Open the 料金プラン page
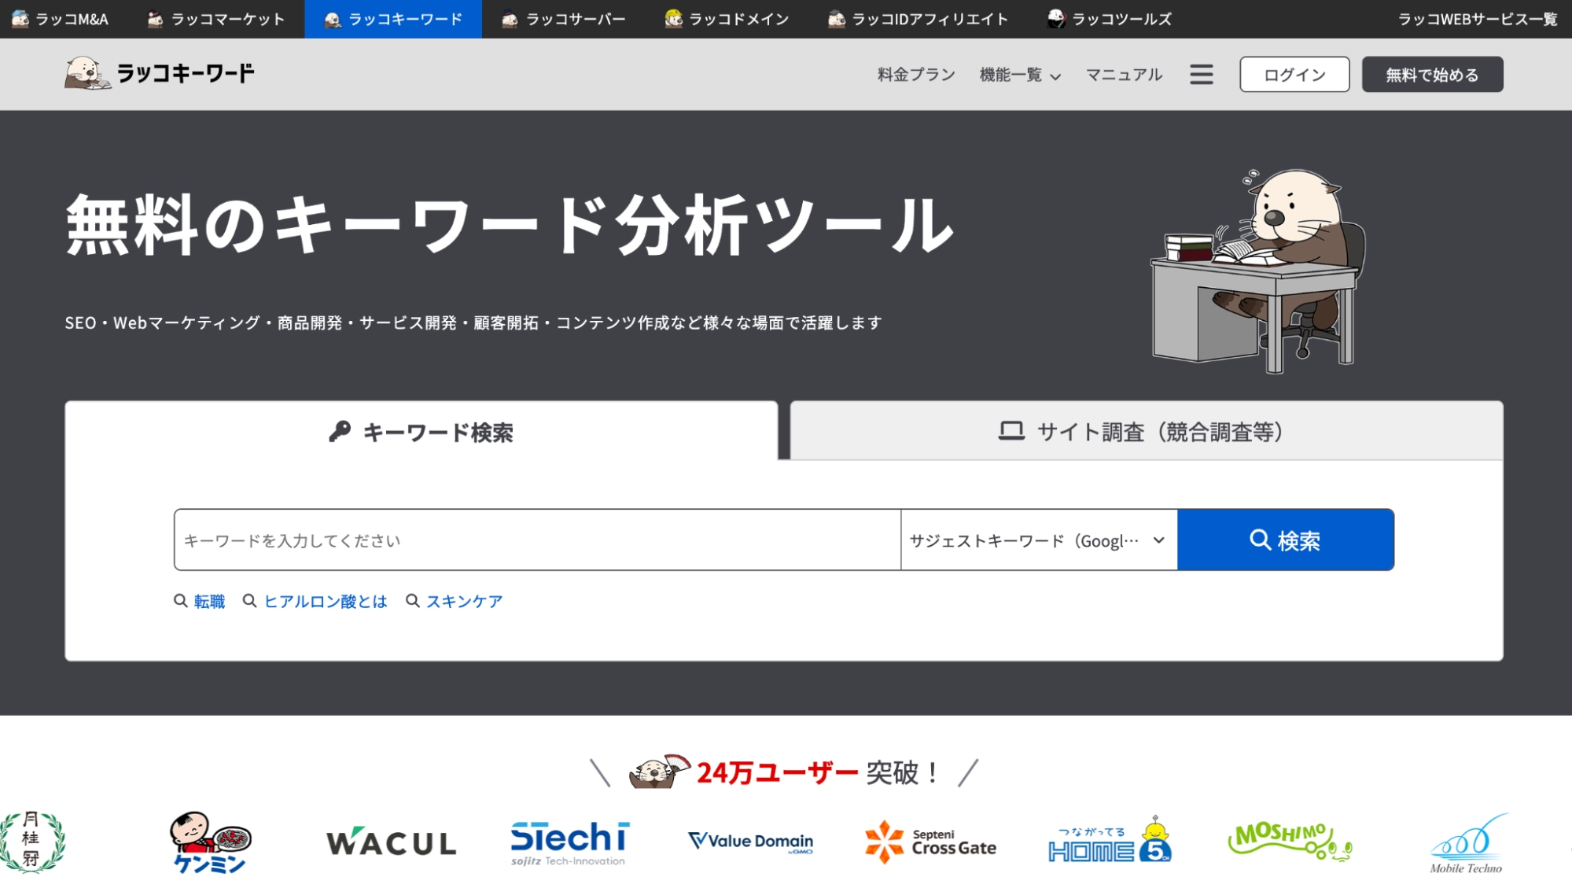The height and width of the screenshot is (888, 1572). [916, 75]
